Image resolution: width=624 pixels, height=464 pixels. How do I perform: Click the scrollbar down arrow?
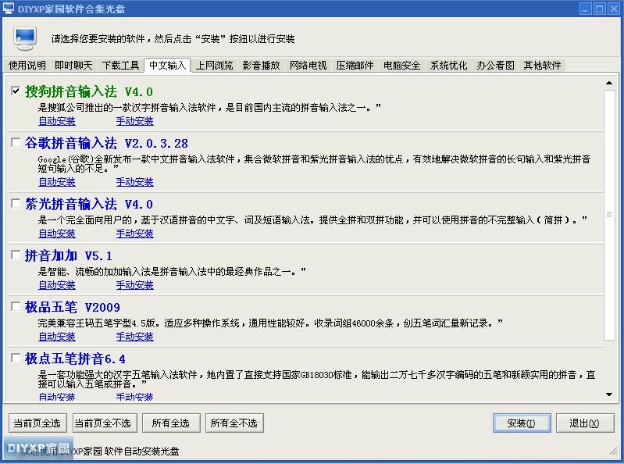pos(609,394)
